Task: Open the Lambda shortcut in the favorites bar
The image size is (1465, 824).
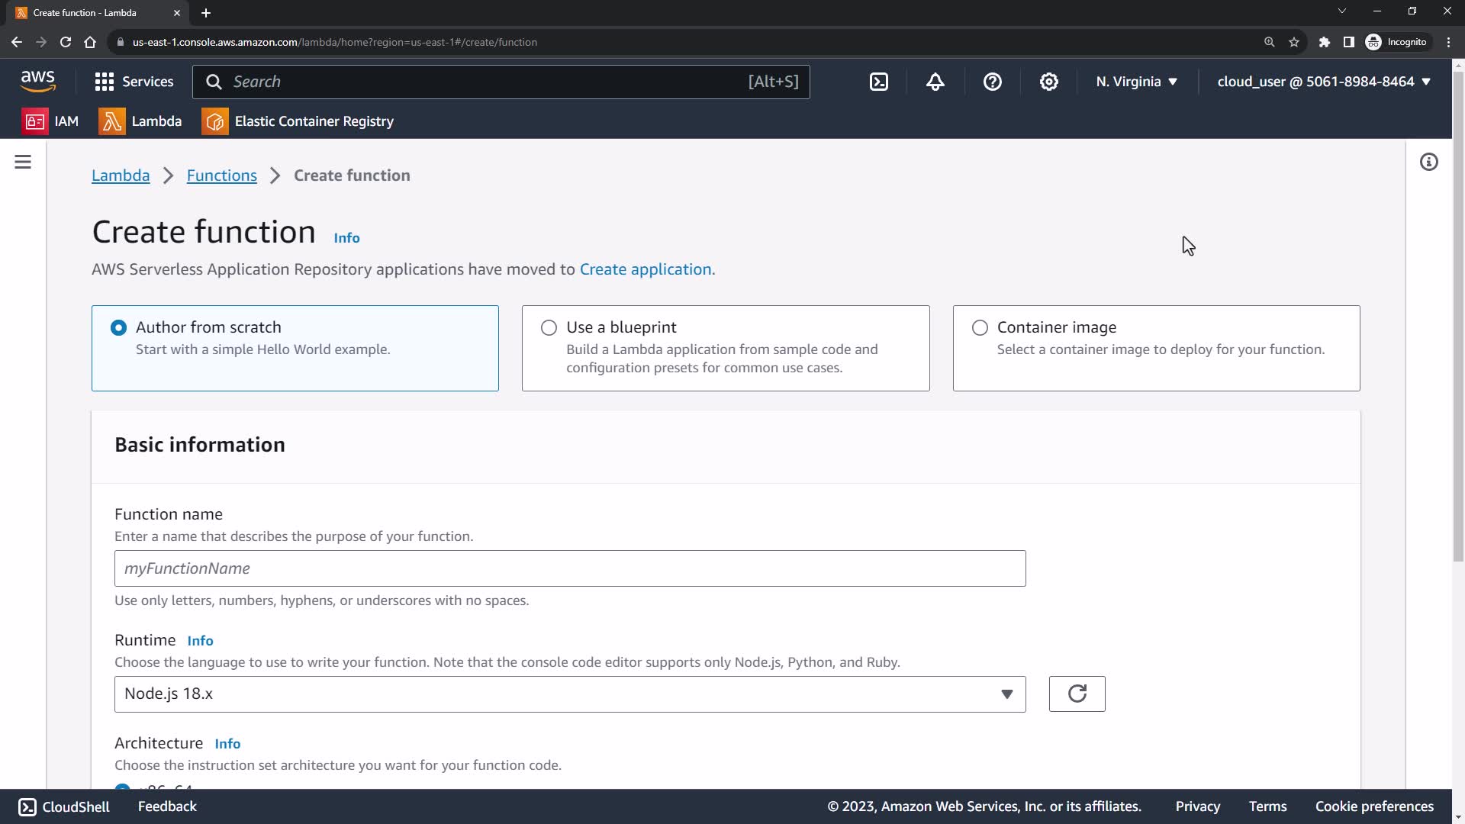Action: 140,121
